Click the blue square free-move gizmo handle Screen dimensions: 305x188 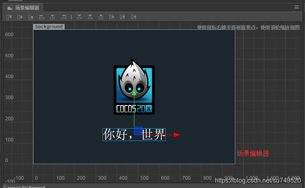point(138,131)
